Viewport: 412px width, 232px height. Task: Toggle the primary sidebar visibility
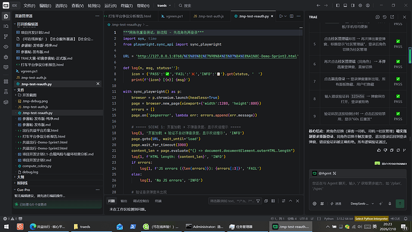(x=337, y=5)
